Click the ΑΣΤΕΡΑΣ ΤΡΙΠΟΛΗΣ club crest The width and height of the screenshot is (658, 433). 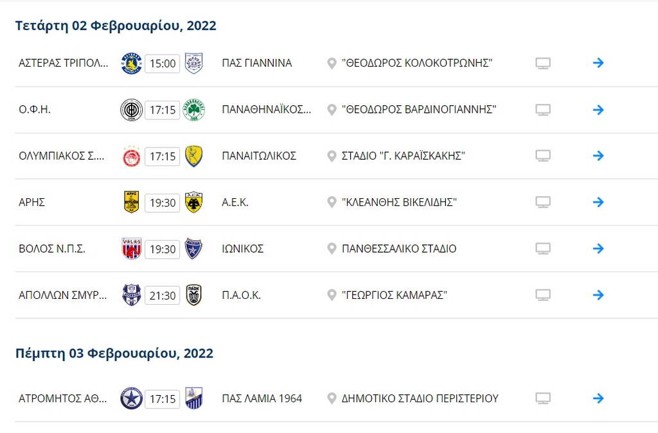131,63
